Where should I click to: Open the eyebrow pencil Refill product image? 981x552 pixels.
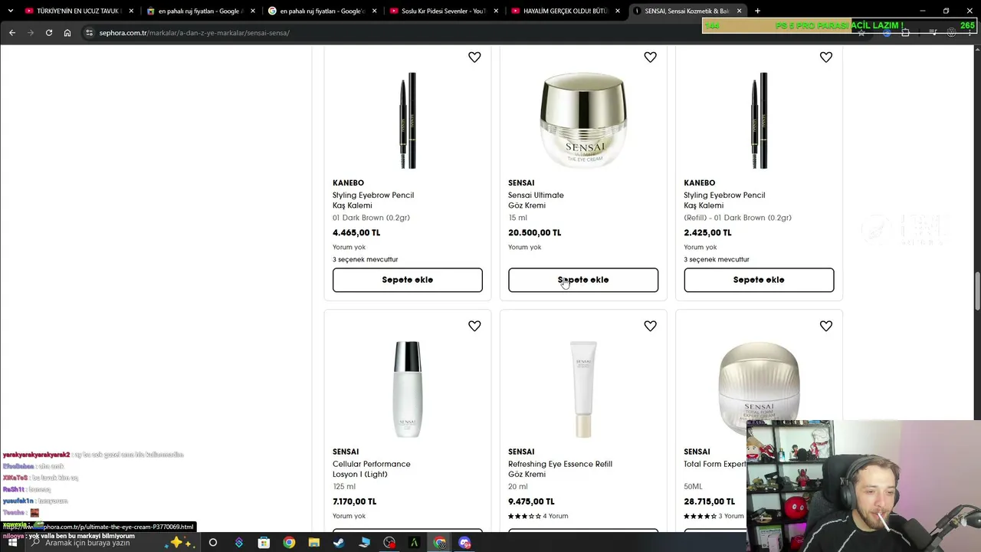pos(759,120)
